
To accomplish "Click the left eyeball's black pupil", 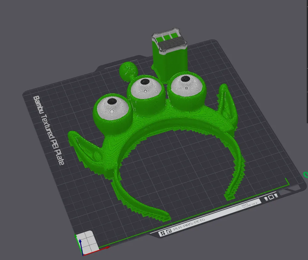I will coord(112,101).
